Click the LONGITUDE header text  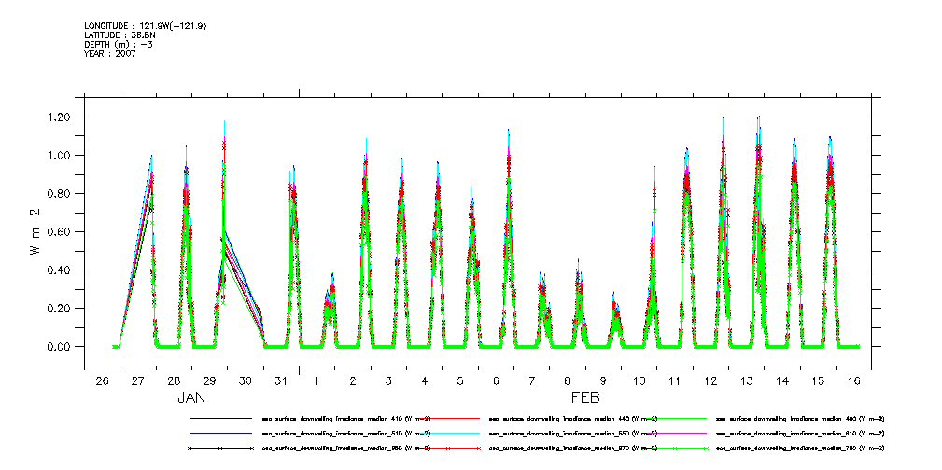coord(145,25)
